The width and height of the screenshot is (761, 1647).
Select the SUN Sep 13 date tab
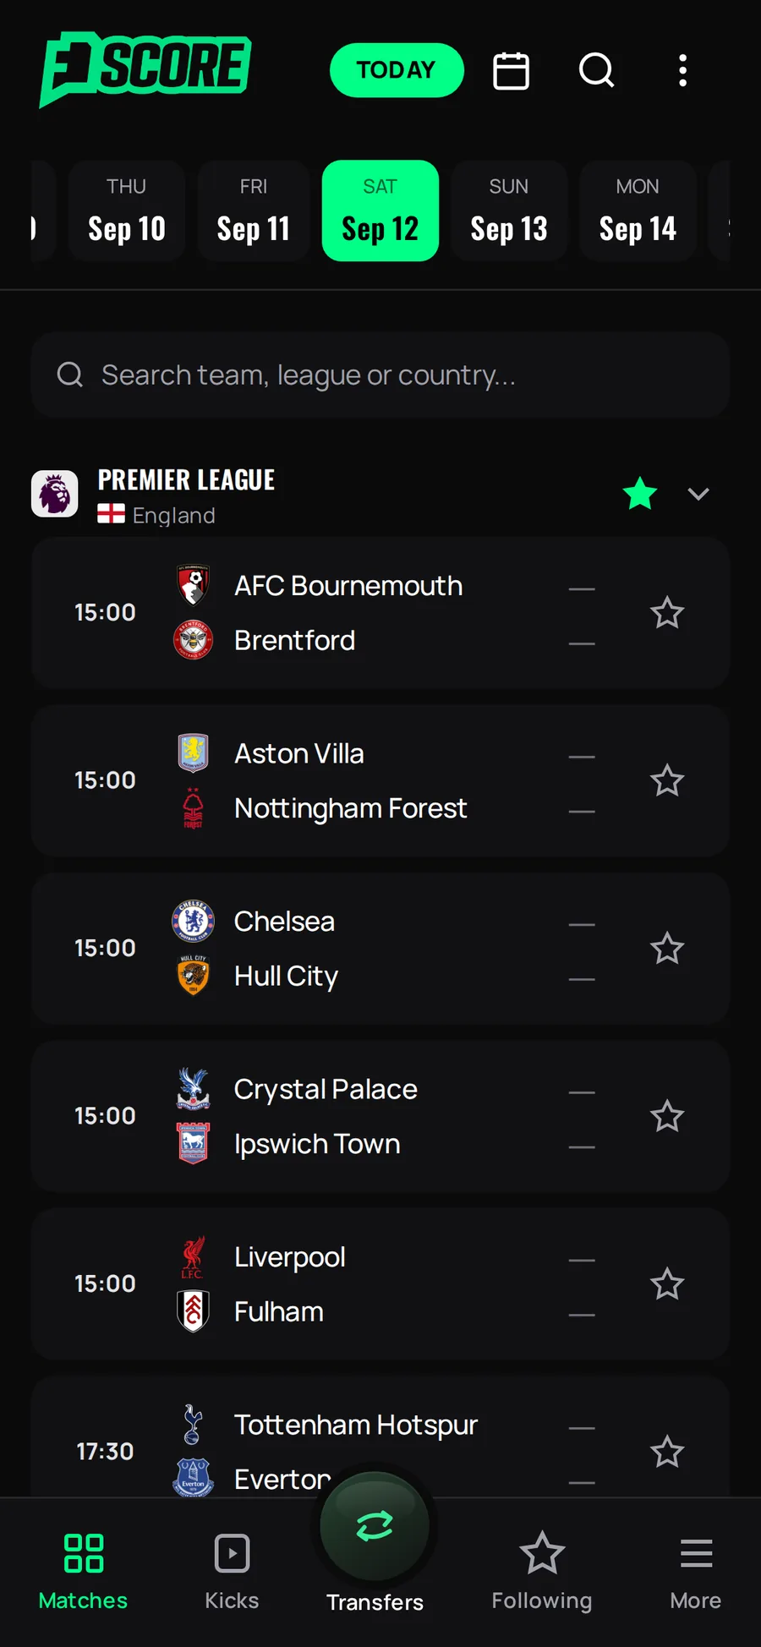coord(509,211)
